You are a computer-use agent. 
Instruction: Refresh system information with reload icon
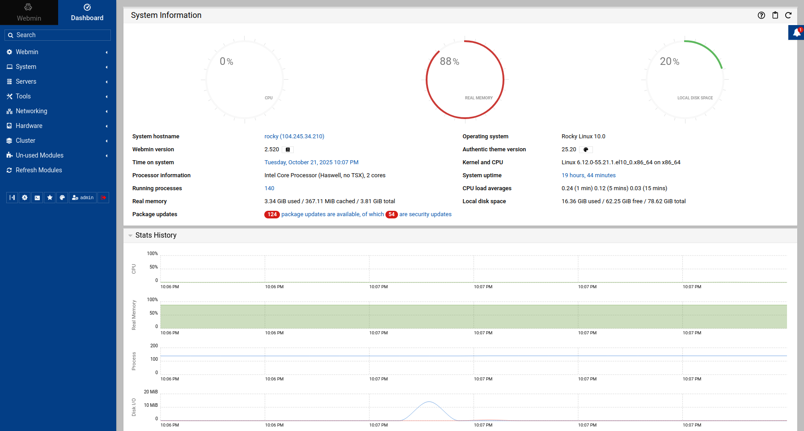(x=788, y=15)
